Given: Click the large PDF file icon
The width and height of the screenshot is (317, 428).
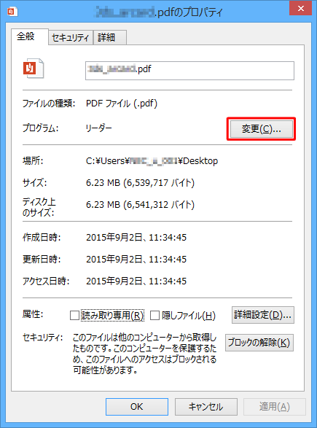Looking at the screenshot, I should (34, 69).
